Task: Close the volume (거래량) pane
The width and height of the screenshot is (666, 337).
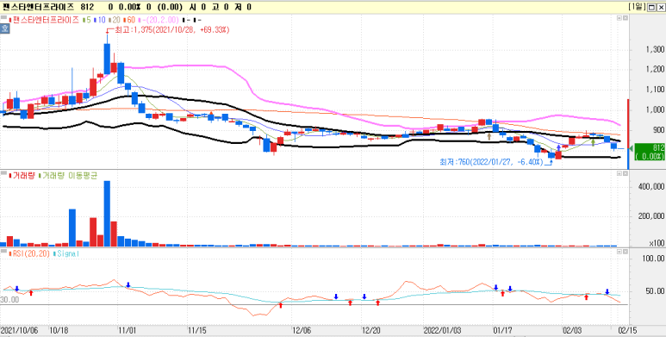Action: click(625, 174)
